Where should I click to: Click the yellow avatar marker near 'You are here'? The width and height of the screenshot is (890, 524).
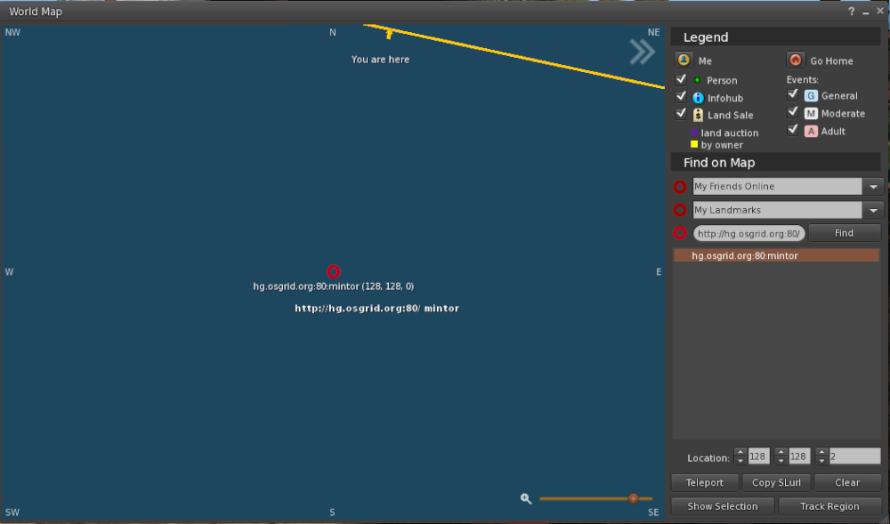389,35
